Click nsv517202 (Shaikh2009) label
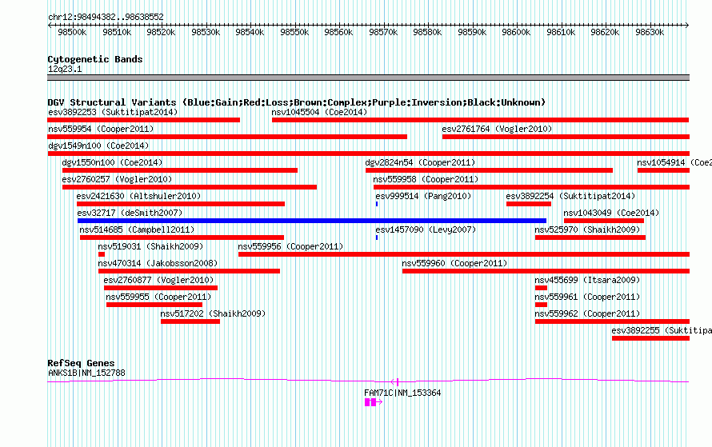712x447 pixels. pos(213,313)
